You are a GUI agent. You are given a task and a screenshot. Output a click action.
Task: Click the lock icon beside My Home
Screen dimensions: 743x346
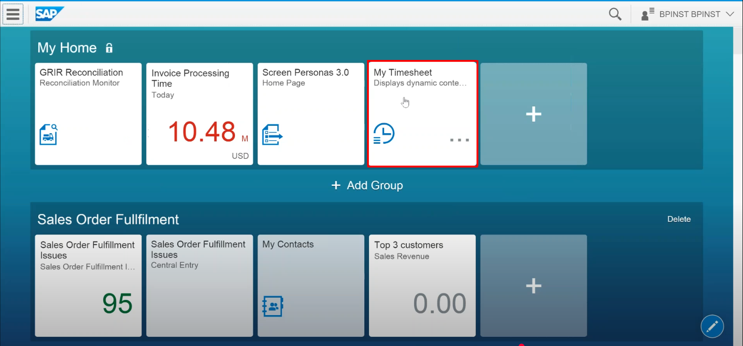[x=109, y=48]
